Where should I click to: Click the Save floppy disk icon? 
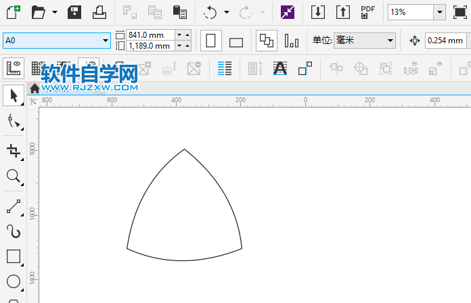tap(75, 12)
